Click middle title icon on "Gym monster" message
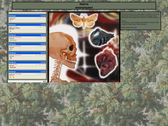 pos(43,35)
